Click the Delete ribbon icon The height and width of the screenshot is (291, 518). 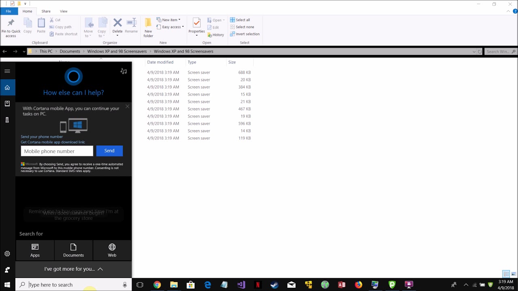[x=117, y=23]
